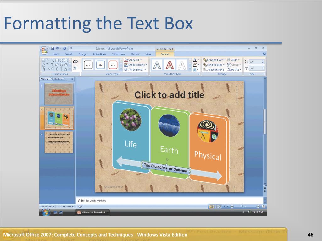Click the PowerPoint Help icon

click(x=264, y=54)
